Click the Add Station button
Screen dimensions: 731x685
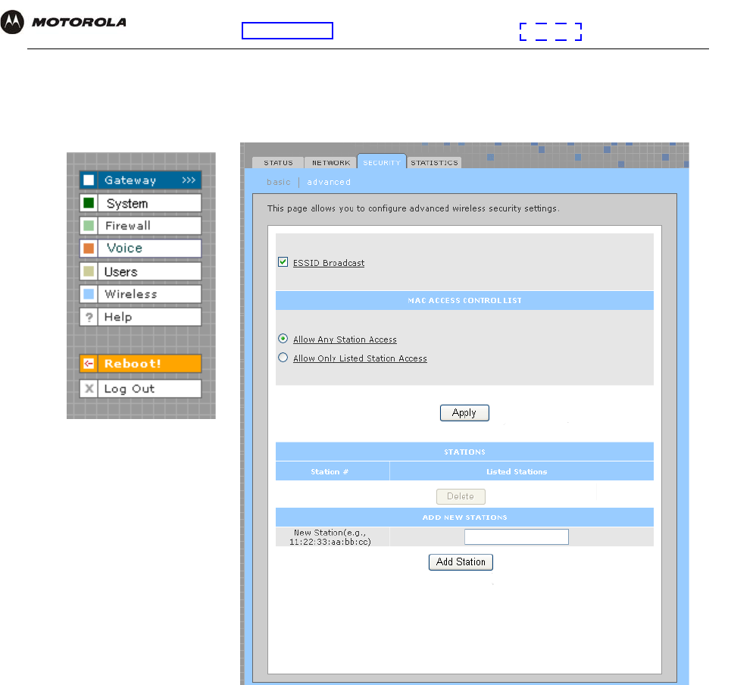pos(461,562)
